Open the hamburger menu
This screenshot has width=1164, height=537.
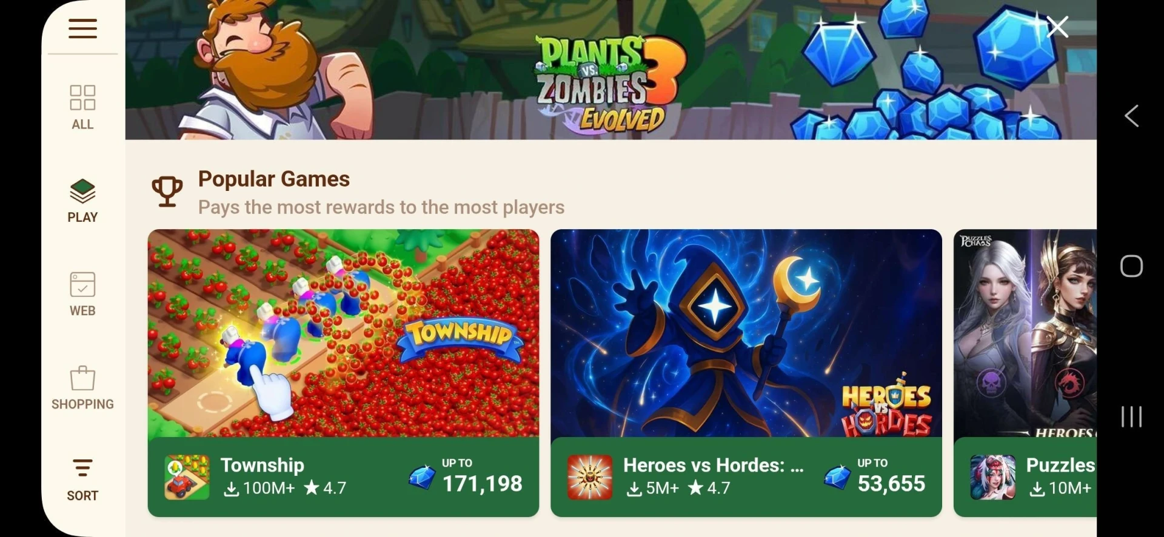click(82, 28)
